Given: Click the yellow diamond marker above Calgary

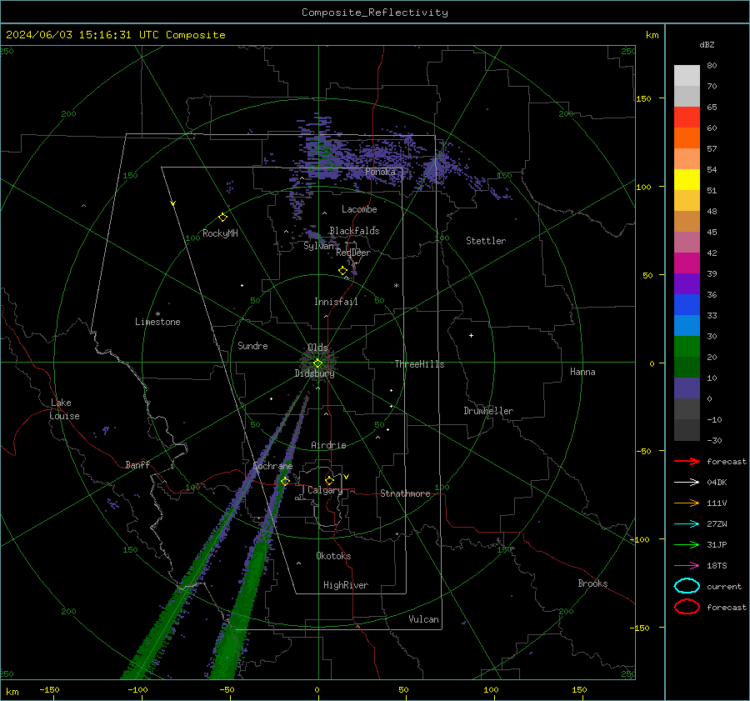Looking at the screenshot, I should click(329, 480).
